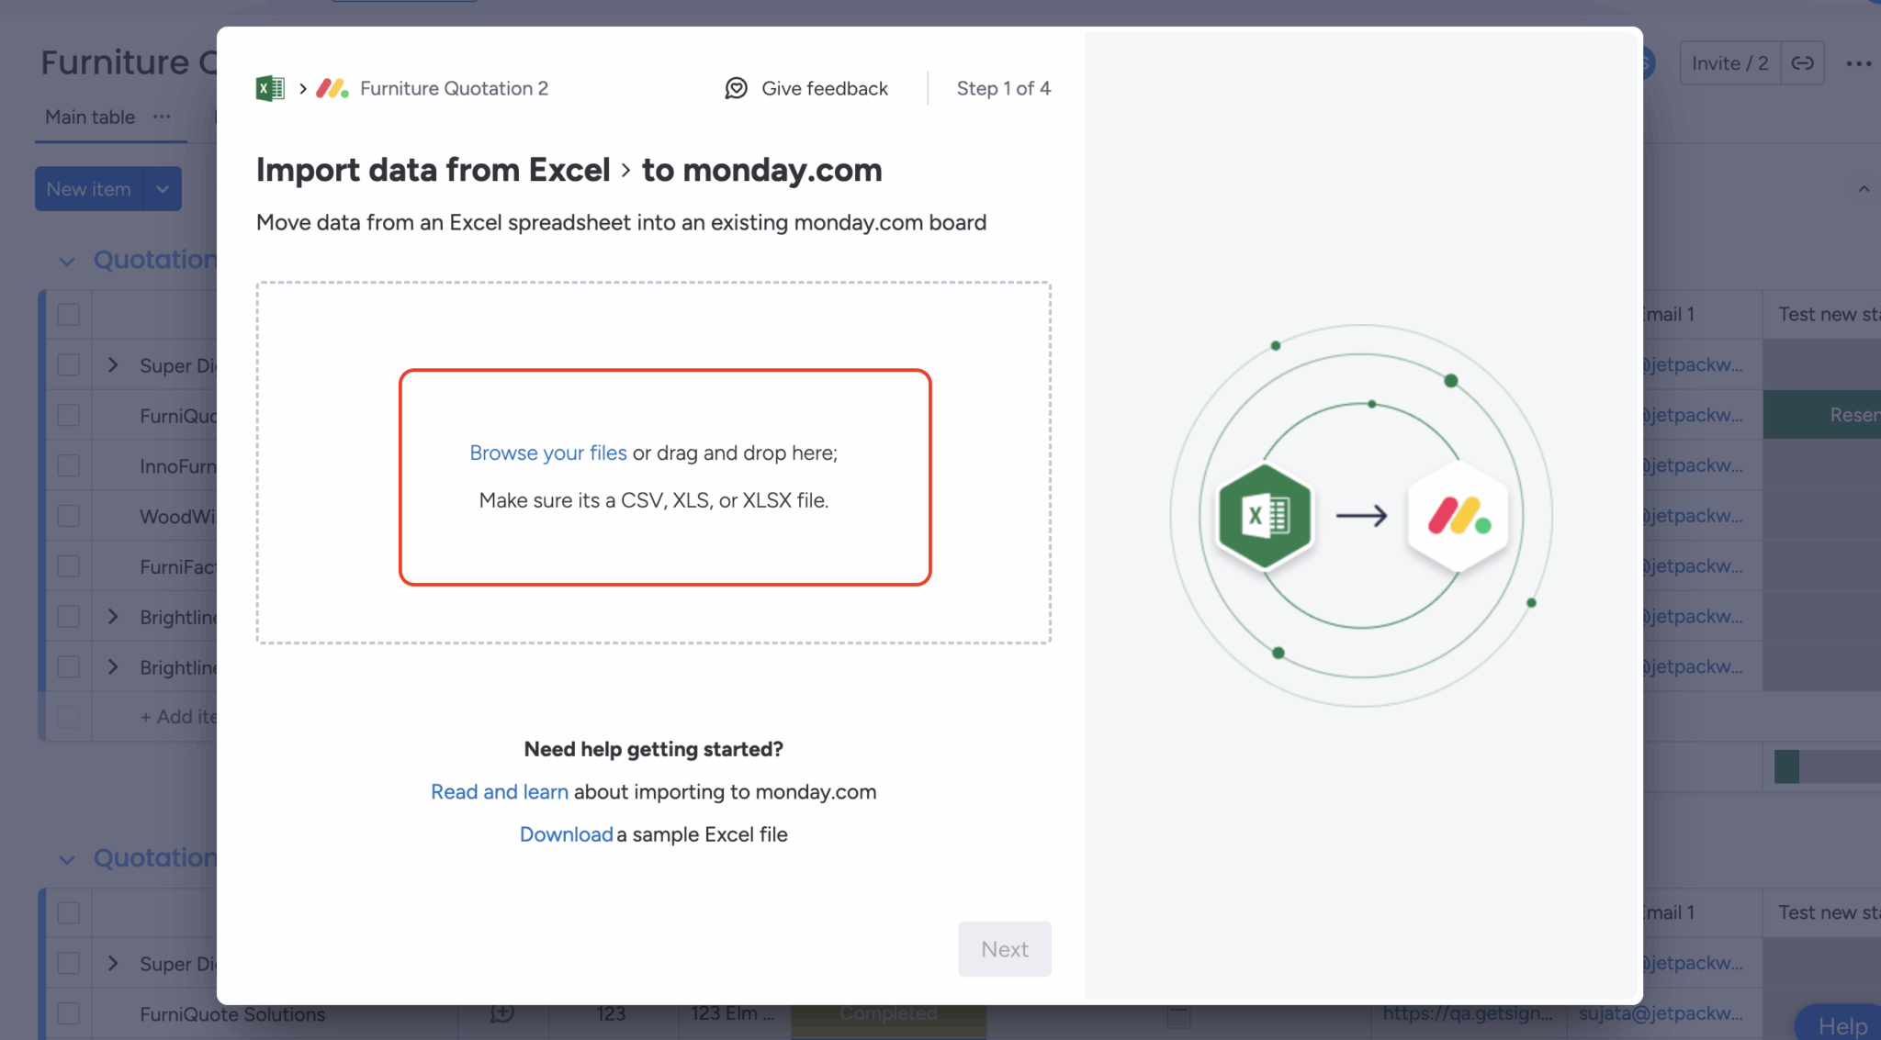This screenshot has width=1881, height=1040.
Task: Open the Main table options dots
Action: (x=163, y=117)
